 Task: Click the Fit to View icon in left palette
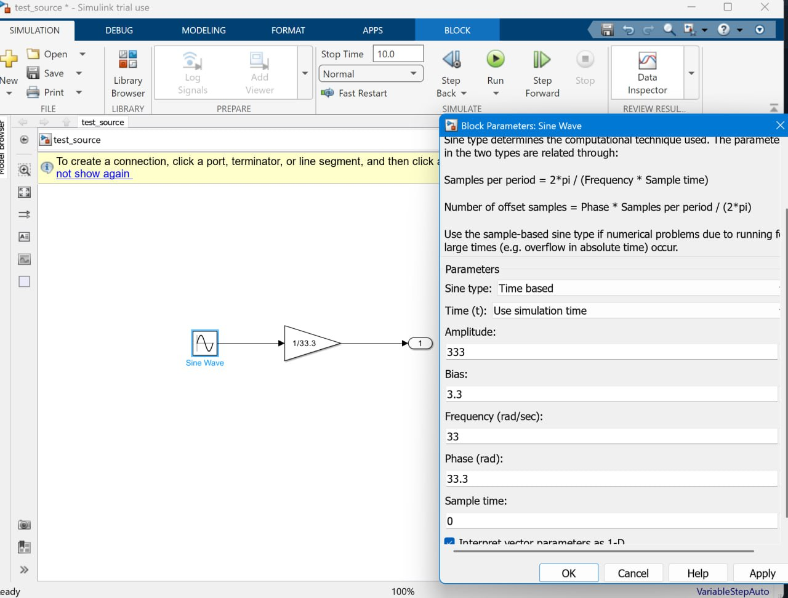[x=24, y=192]
